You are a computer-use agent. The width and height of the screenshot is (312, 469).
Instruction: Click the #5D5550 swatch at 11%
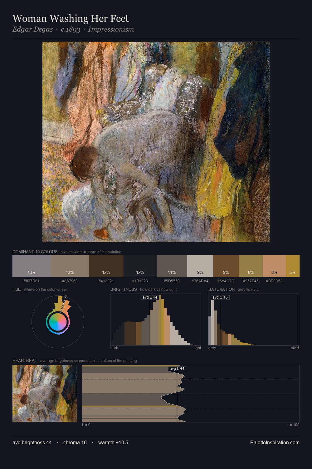(x=172, y=266)
